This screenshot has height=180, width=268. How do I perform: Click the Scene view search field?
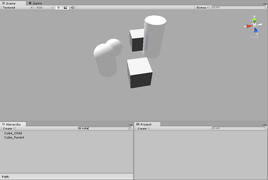(238, 7)
